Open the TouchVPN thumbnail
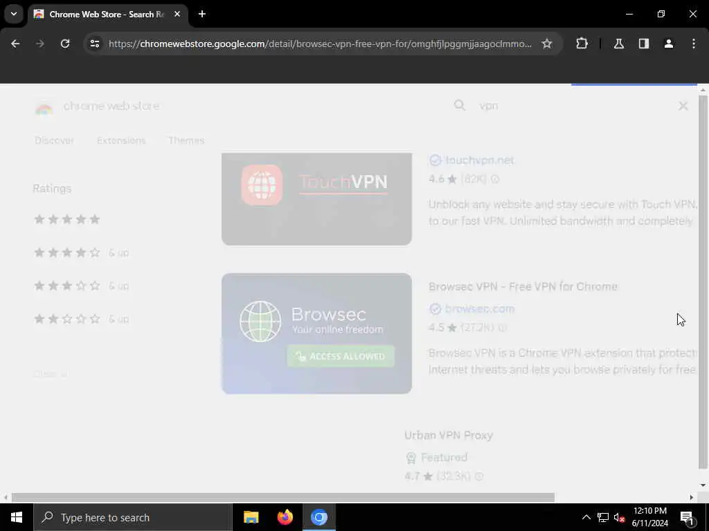The width and height of the screenshot is (709, 531). [316, 198]
